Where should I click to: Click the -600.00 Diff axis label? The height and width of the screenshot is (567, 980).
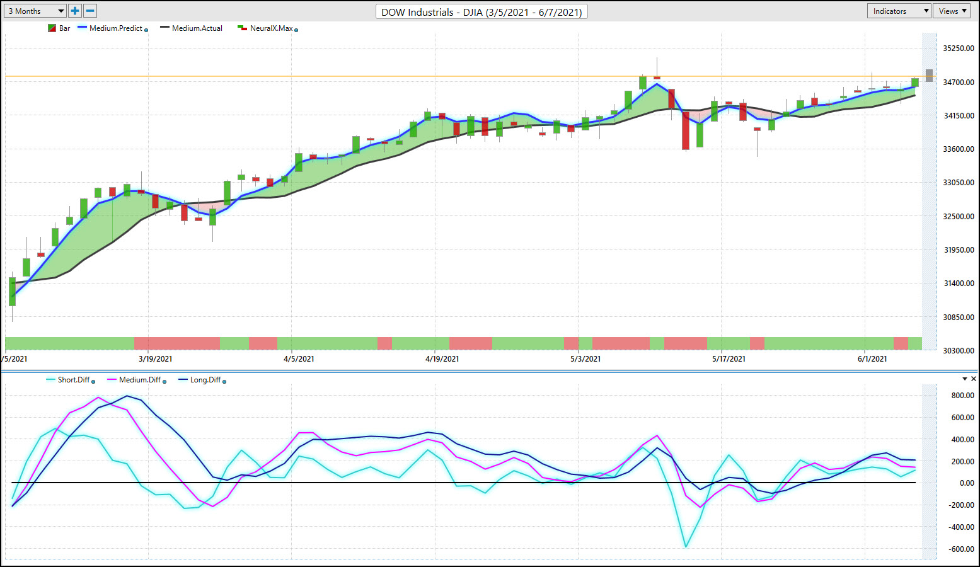click(x=961, y=549)
